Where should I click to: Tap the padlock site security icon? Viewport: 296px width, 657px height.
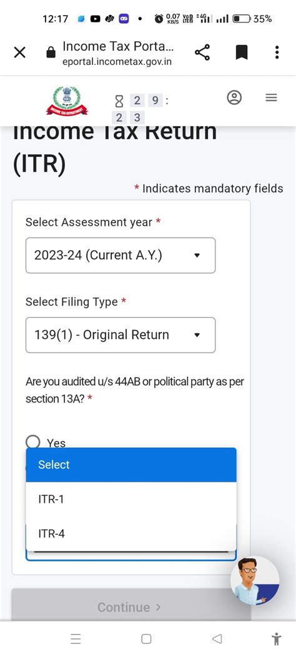(x=51, y=52)
